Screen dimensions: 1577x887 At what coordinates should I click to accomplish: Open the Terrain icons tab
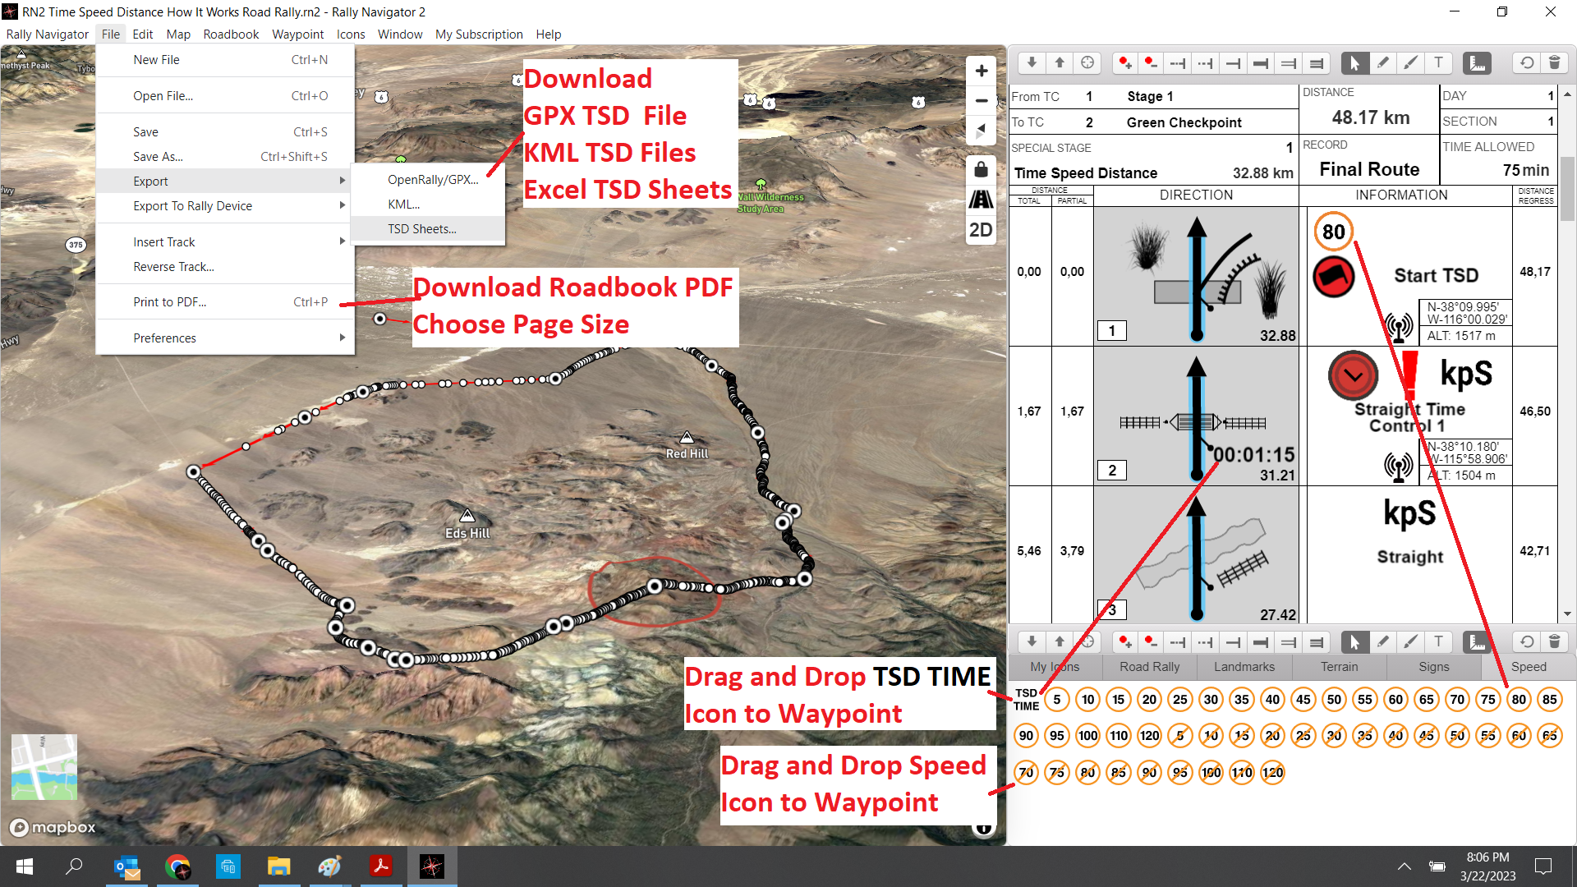click(x=1340, y=667)
